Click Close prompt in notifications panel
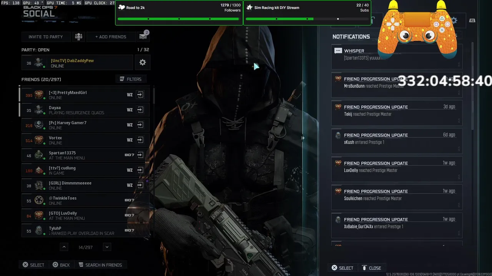The width and height of the screenshot is (492, 276). point(371,268)
